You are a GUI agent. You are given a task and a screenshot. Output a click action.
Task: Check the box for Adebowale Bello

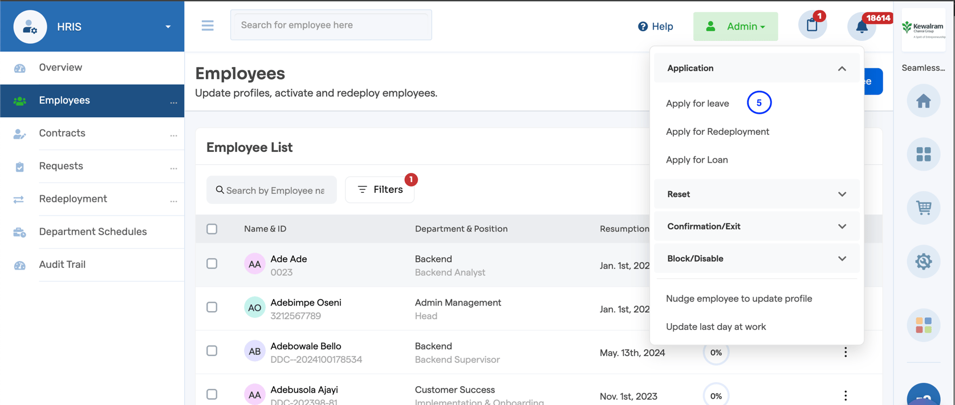[x=212, y=350]
